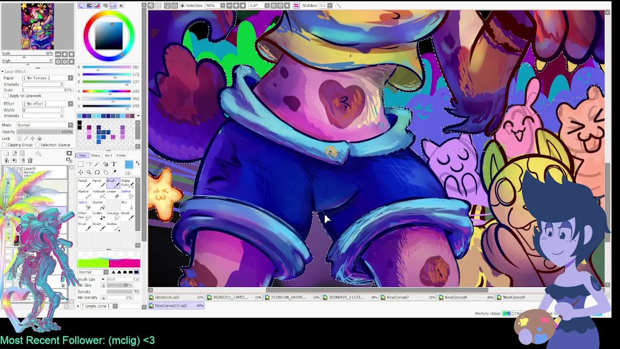
Task: Pick the foreground blue color swatch
Action: pos(129,165)
